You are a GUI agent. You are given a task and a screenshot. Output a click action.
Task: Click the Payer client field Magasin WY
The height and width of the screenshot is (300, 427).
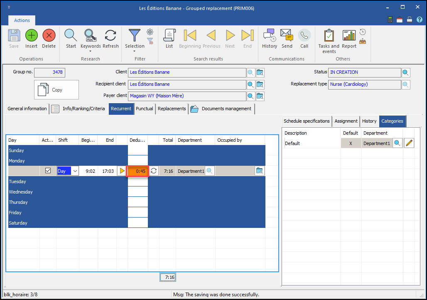coord(187,96)
